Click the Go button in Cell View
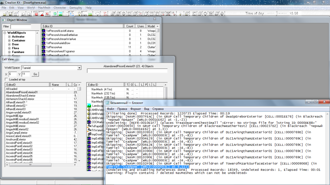Image resolution: width=330 pixels, height=185 pixels. point(35,74)
